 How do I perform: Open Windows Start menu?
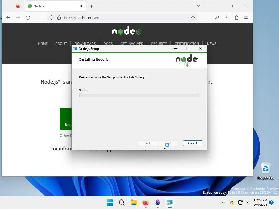click(110, 202)
